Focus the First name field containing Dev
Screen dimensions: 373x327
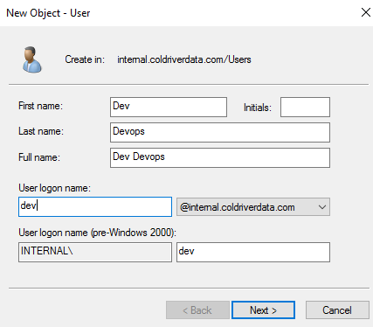169,107
